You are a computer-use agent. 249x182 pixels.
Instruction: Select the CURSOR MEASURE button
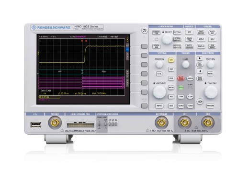177,46
